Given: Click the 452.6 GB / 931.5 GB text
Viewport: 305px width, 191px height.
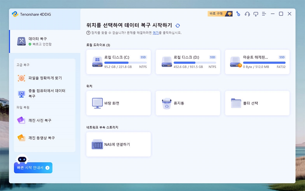Looking at the screenshot, I should click(188, 67).
